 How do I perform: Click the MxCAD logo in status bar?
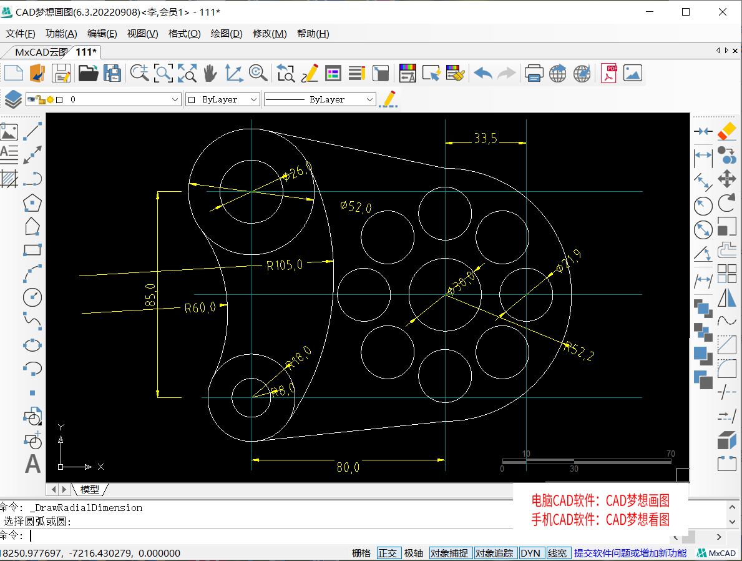(716, 553)
